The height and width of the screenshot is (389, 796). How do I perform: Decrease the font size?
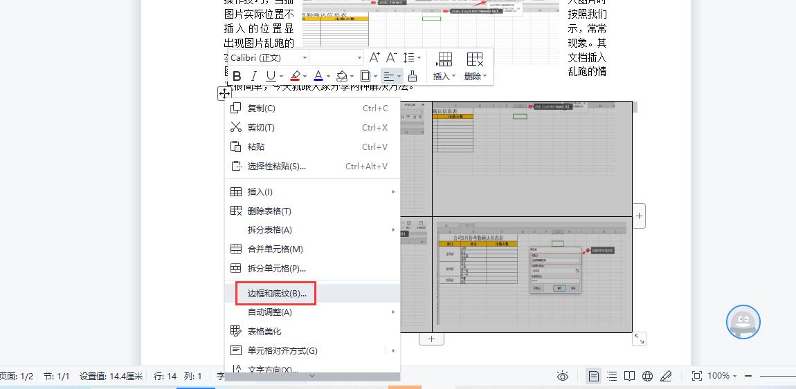coord(391,58)
